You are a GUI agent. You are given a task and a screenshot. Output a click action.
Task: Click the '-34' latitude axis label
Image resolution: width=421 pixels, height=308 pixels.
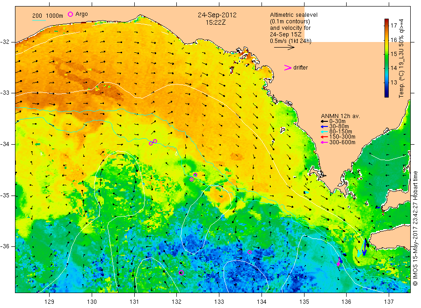(5, 144)
